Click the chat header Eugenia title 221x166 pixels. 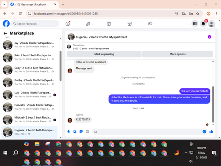click(102, 37)
